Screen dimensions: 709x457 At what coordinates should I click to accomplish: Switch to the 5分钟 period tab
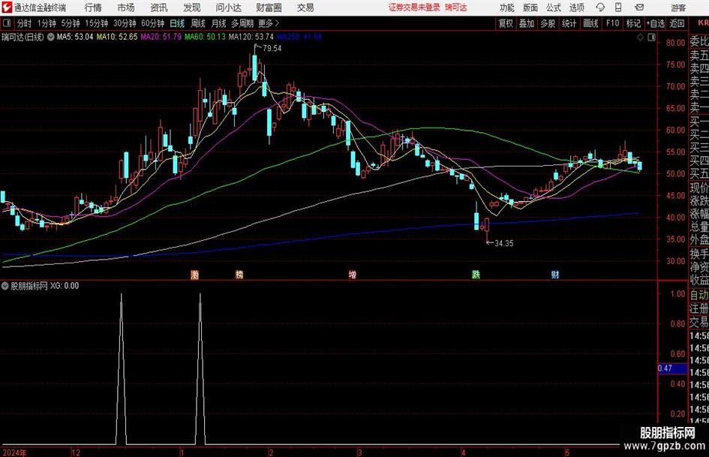pos(70,23)
